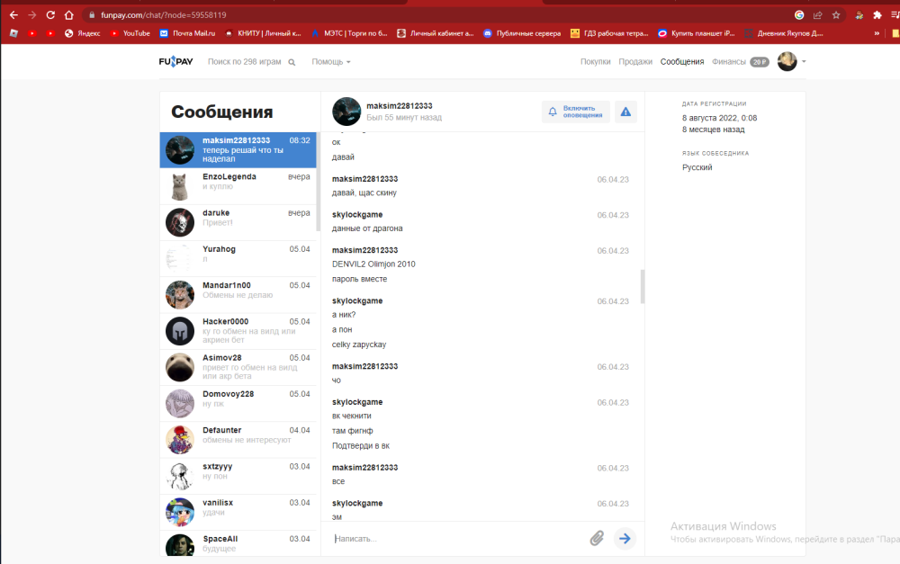Open Сообщения menu item
900x564 pixels.
click(682, 61)
